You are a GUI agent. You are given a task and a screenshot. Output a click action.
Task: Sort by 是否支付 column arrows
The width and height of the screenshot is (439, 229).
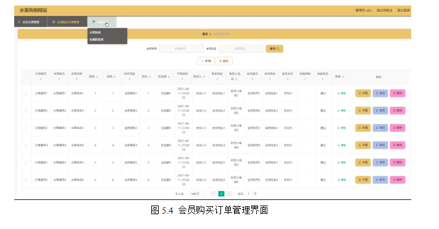coord(288,80)
